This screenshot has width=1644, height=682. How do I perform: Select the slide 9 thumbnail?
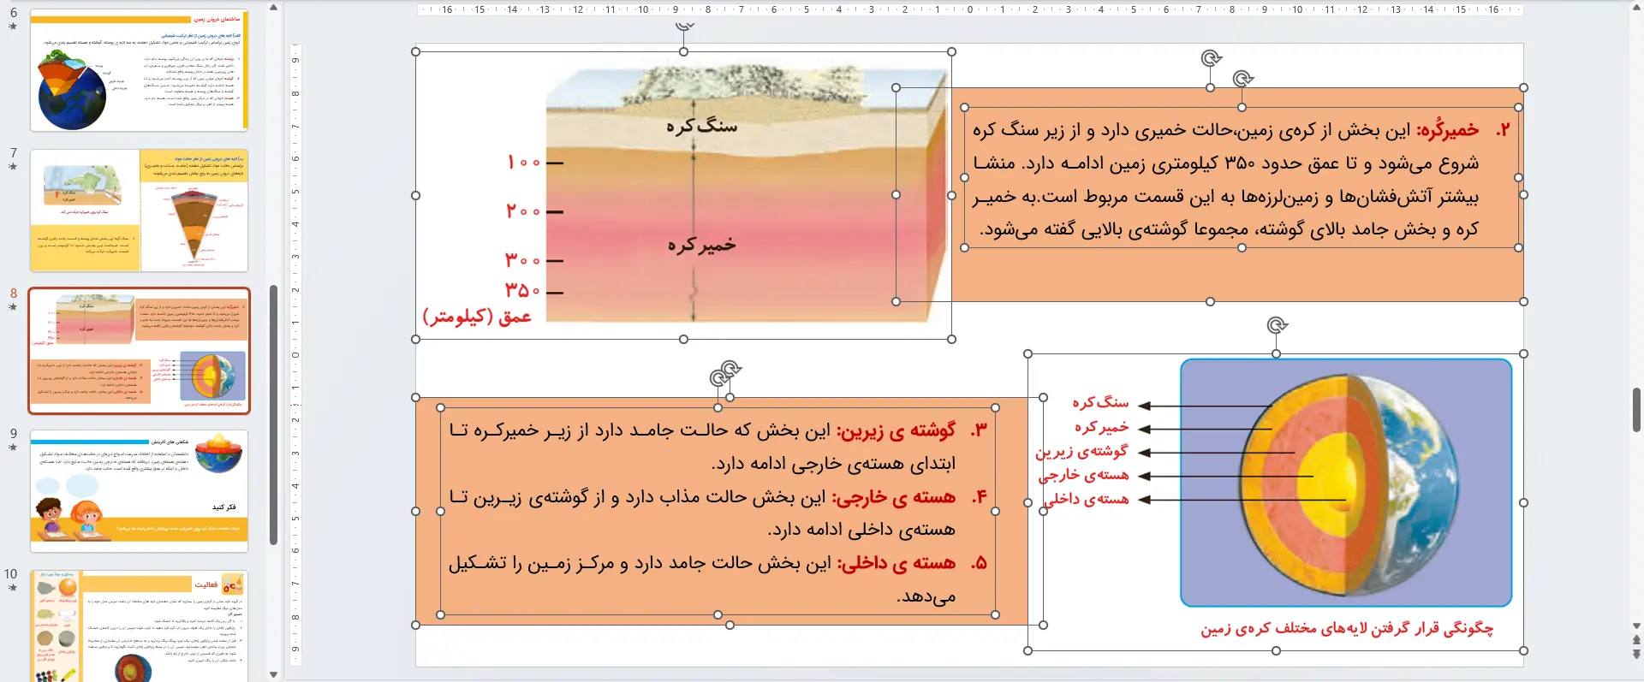click(139, 491)
